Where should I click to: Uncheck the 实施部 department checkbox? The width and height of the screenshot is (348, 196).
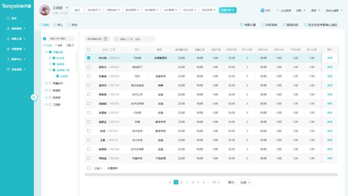[x=57, y=76]
